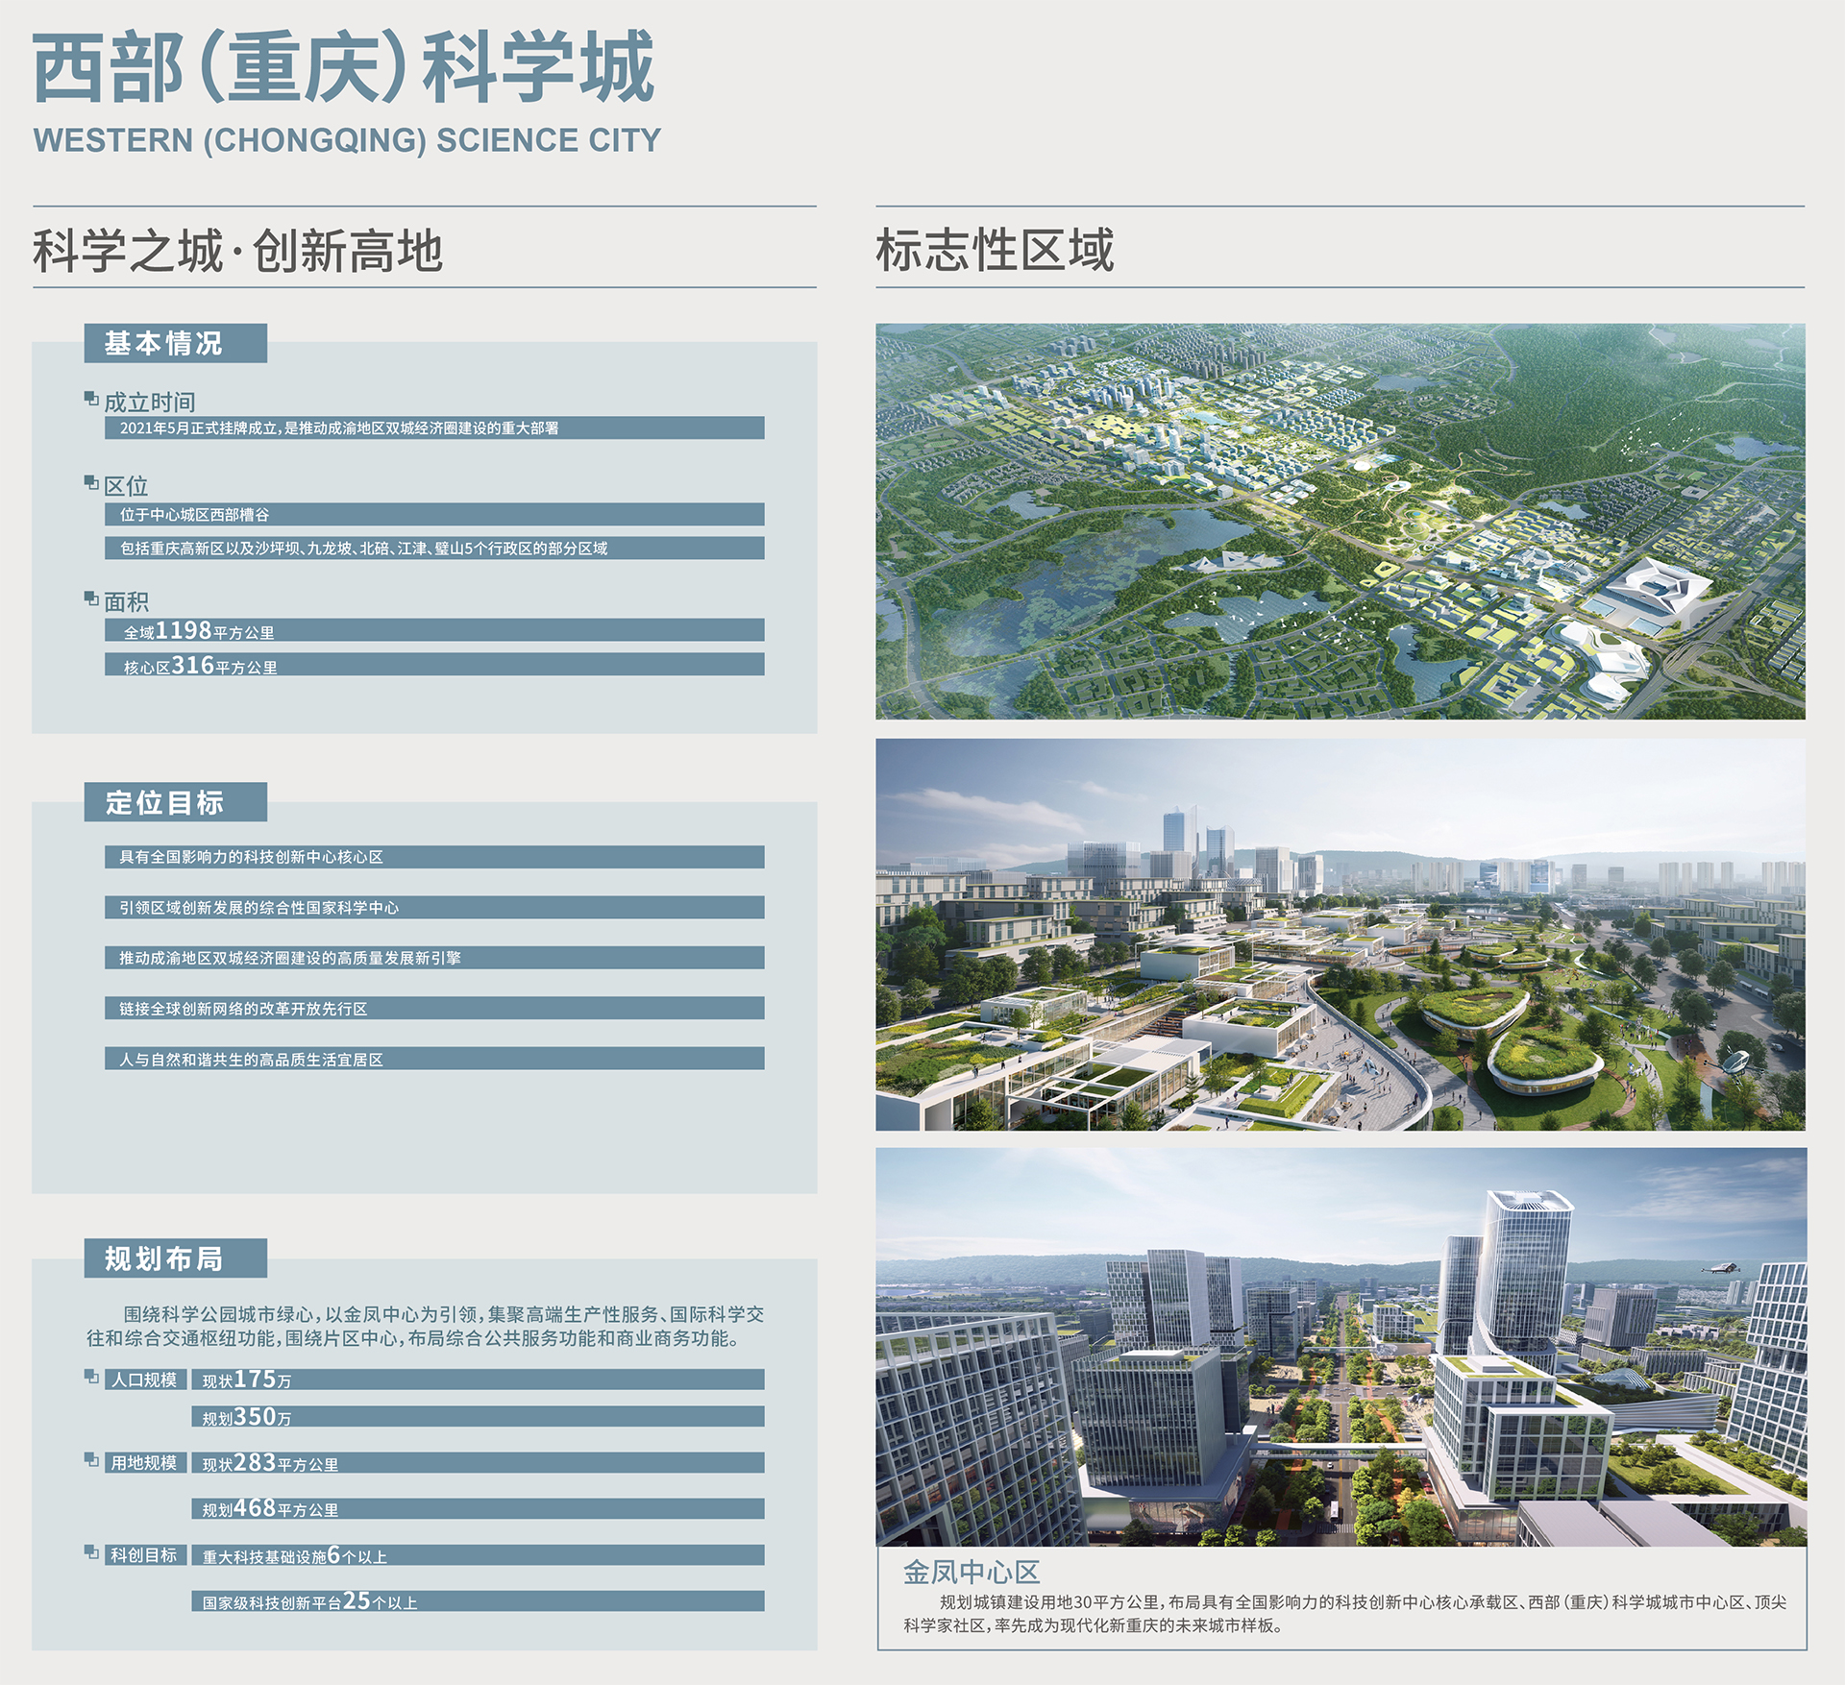
Task: Click the 核心区316平方公里 bar
Action: click(434, 664)
